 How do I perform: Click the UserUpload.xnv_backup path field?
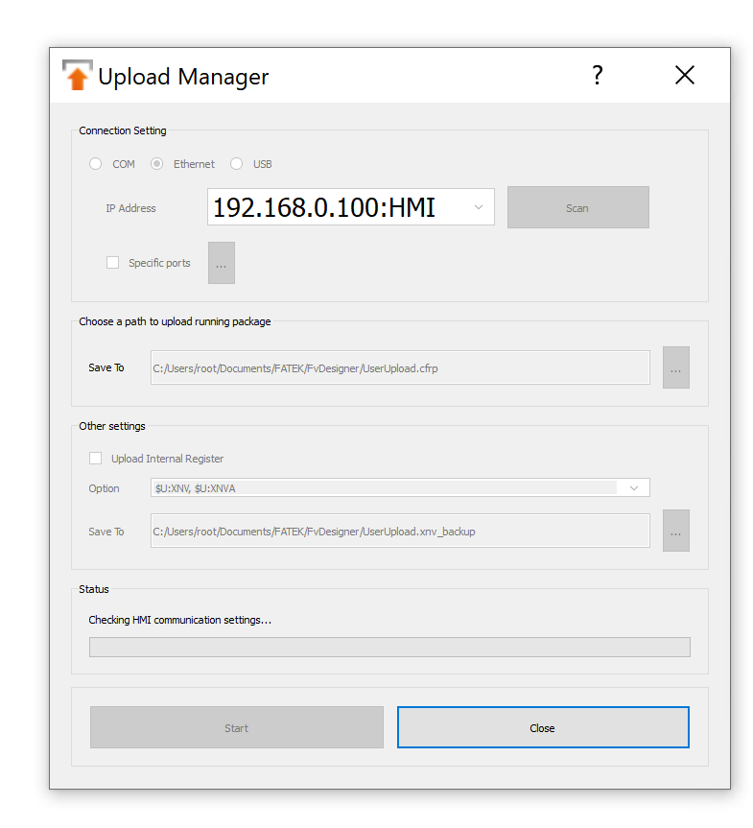(x=399, y=531)
